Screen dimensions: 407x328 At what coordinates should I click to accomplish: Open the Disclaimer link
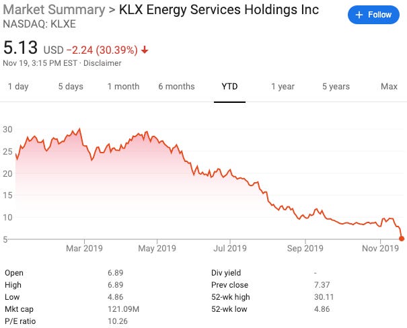coord(103,63)
